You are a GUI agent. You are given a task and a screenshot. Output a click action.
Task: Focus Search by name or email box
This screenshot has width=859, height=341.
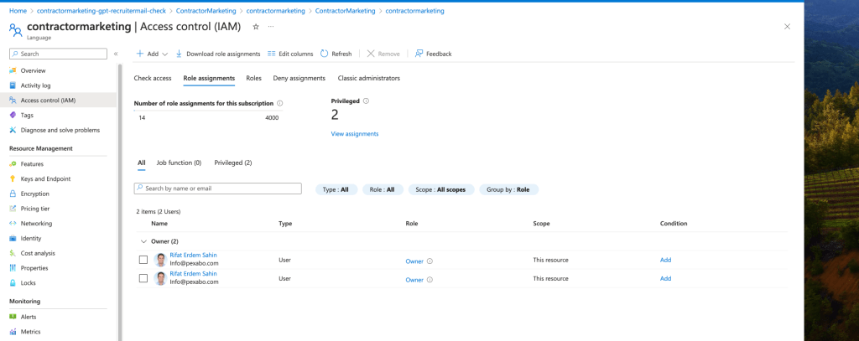pyautogui.click(x=217, y=189)
